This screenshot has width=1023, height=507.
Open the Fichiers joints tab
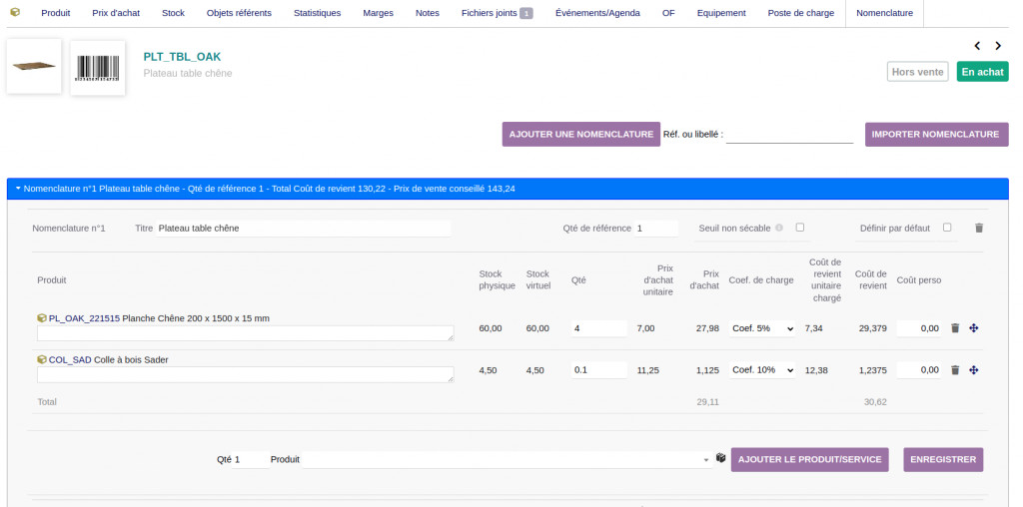click(x=497, y=13)
